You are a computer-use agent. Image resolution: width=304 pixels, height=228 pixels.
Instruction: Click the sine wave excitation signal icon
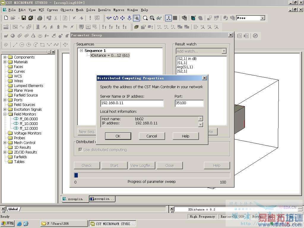[22, 27]
